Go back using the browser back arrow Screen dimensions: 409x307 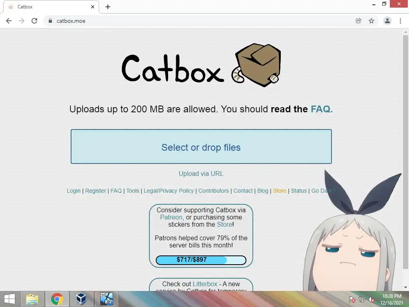9,21
